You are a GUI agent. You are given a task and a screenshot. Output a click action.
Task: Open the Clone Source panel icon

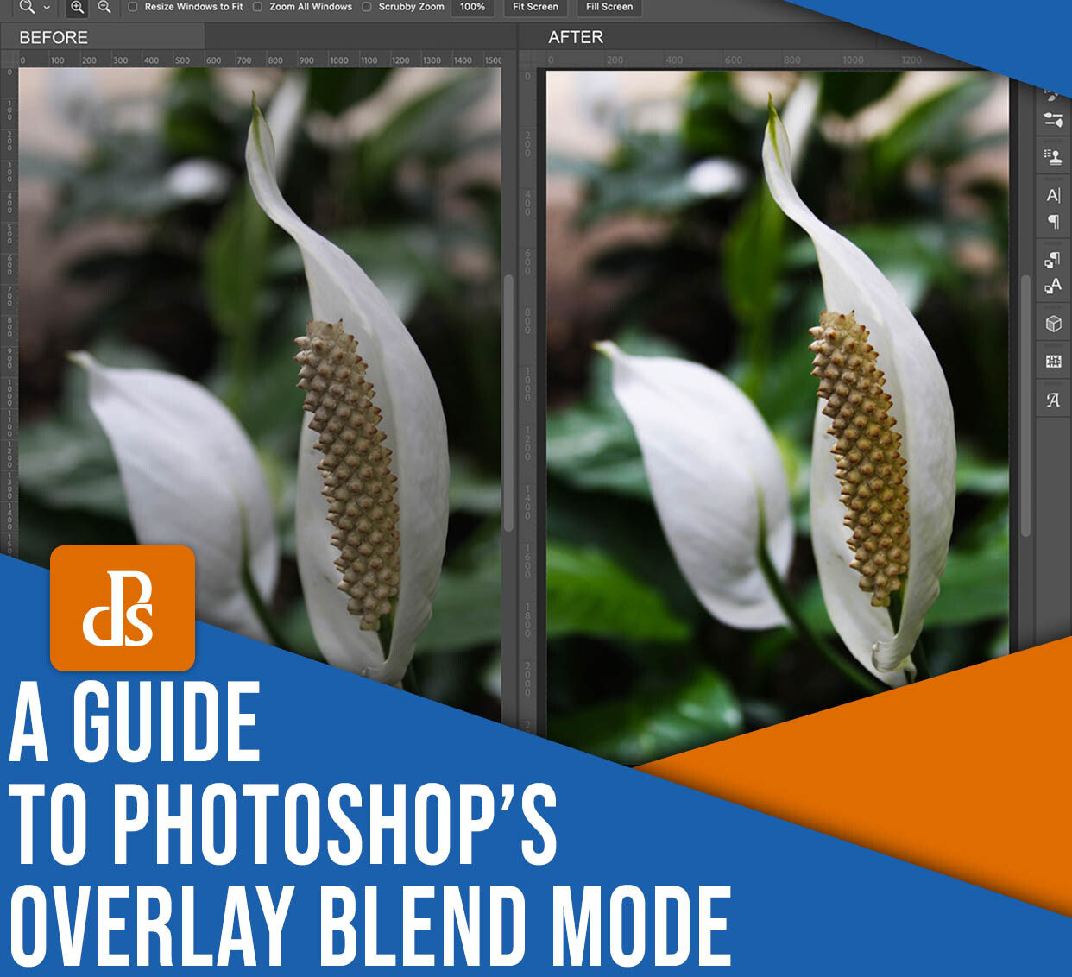pyautogui.click(x=1053, y=156)
